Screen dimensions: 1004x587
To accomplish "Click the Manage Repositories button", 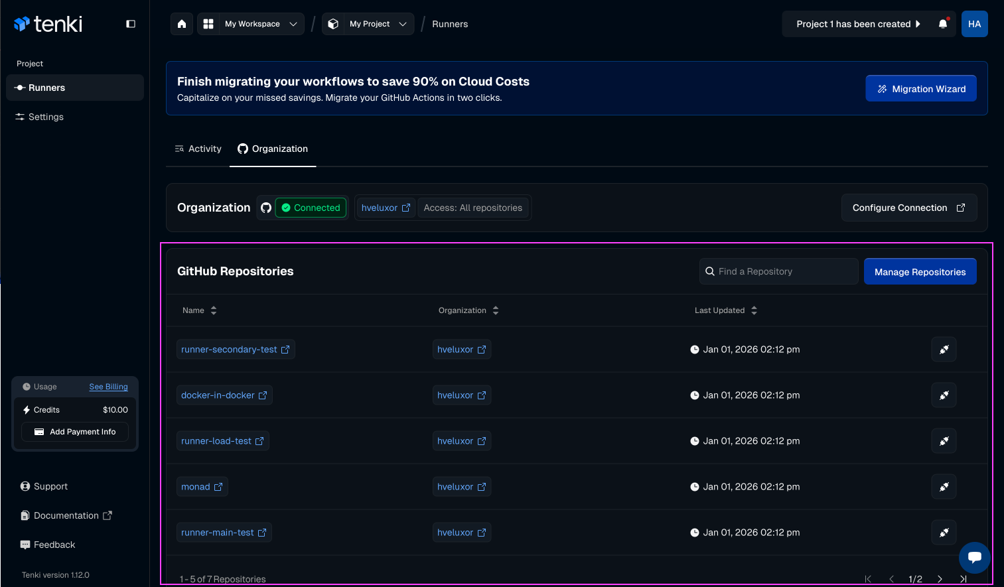I will click(x=920, y=272).
